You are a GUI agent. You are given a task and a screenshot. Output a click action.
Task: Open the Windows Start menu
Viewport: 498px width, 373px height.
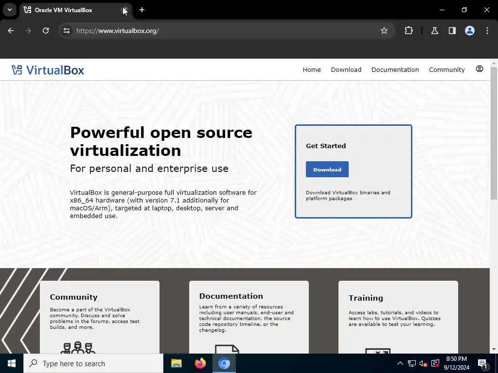[12, 363]
